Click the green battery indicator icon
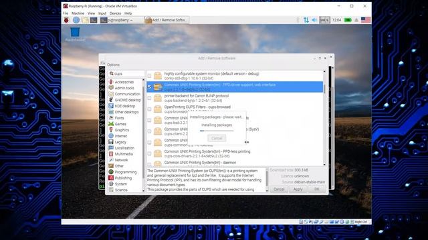This screenshot has width=428, height=240. pos(348,20)
